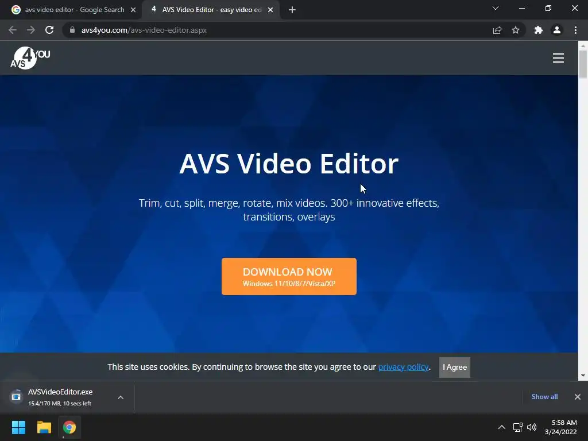Open File Explorer from taskbar
The height and width of the screenshot is (441, 588).
click(x=44, y=427)
